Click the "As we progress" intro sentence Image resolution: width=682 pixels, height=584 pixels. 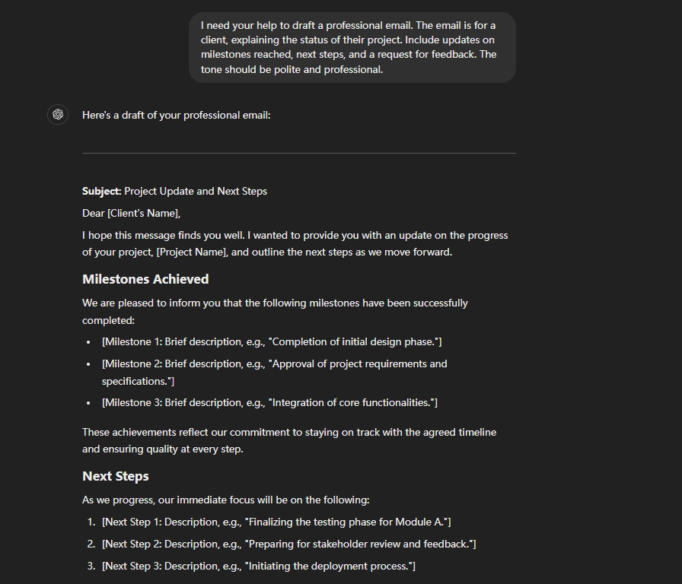click(226, 500)
